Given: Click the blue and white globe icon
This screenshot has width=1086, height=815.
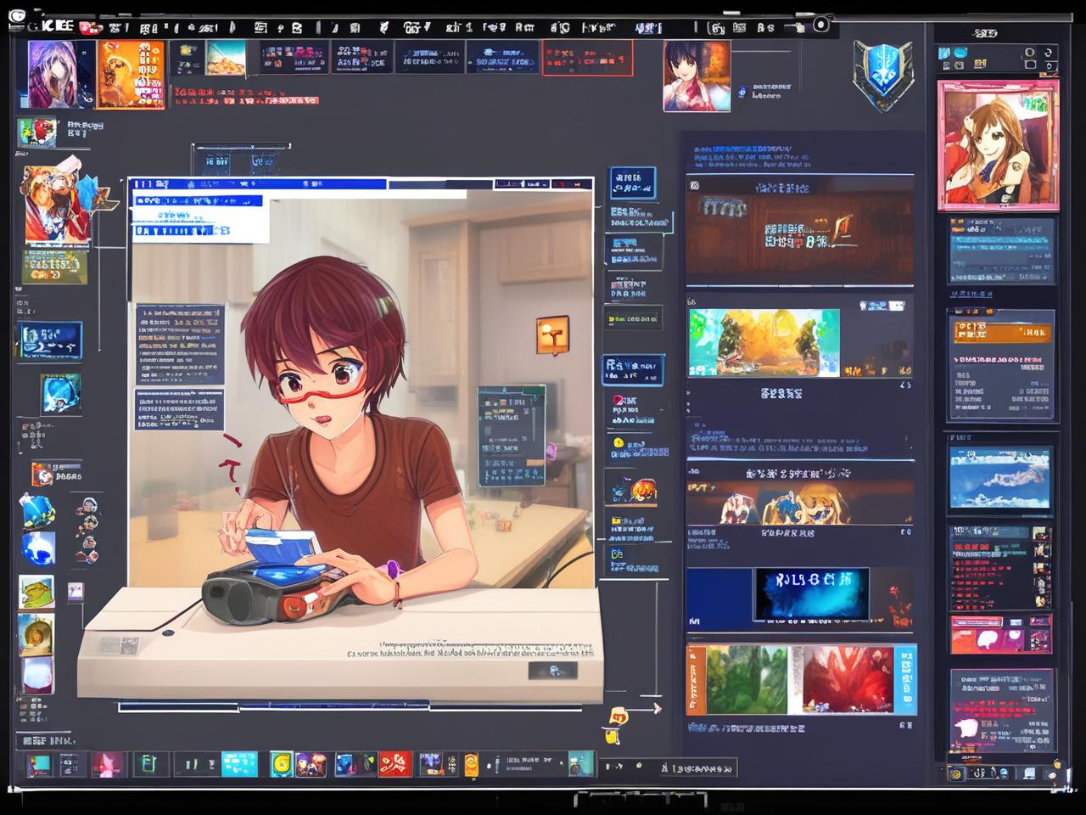Looking at the screenshot, I should (38, 548).
